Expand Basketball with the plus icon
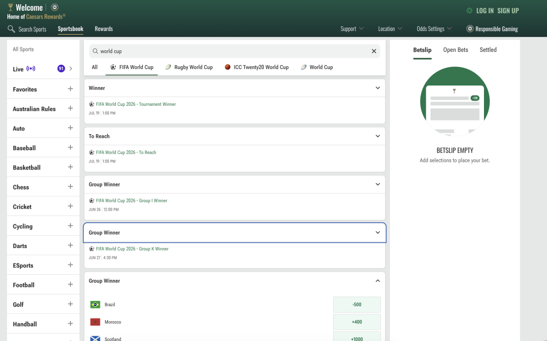Viewport: 547px width, 341px height. (x=70, y=167)
